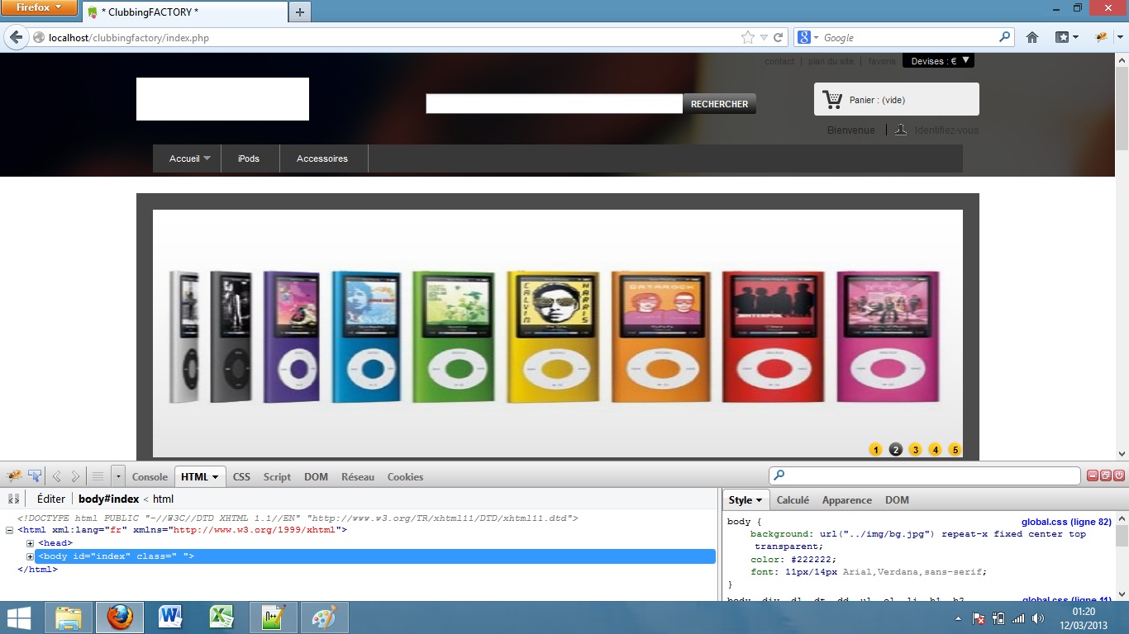Open a new browser tab

pyautogui.click(x=300, y=12)
